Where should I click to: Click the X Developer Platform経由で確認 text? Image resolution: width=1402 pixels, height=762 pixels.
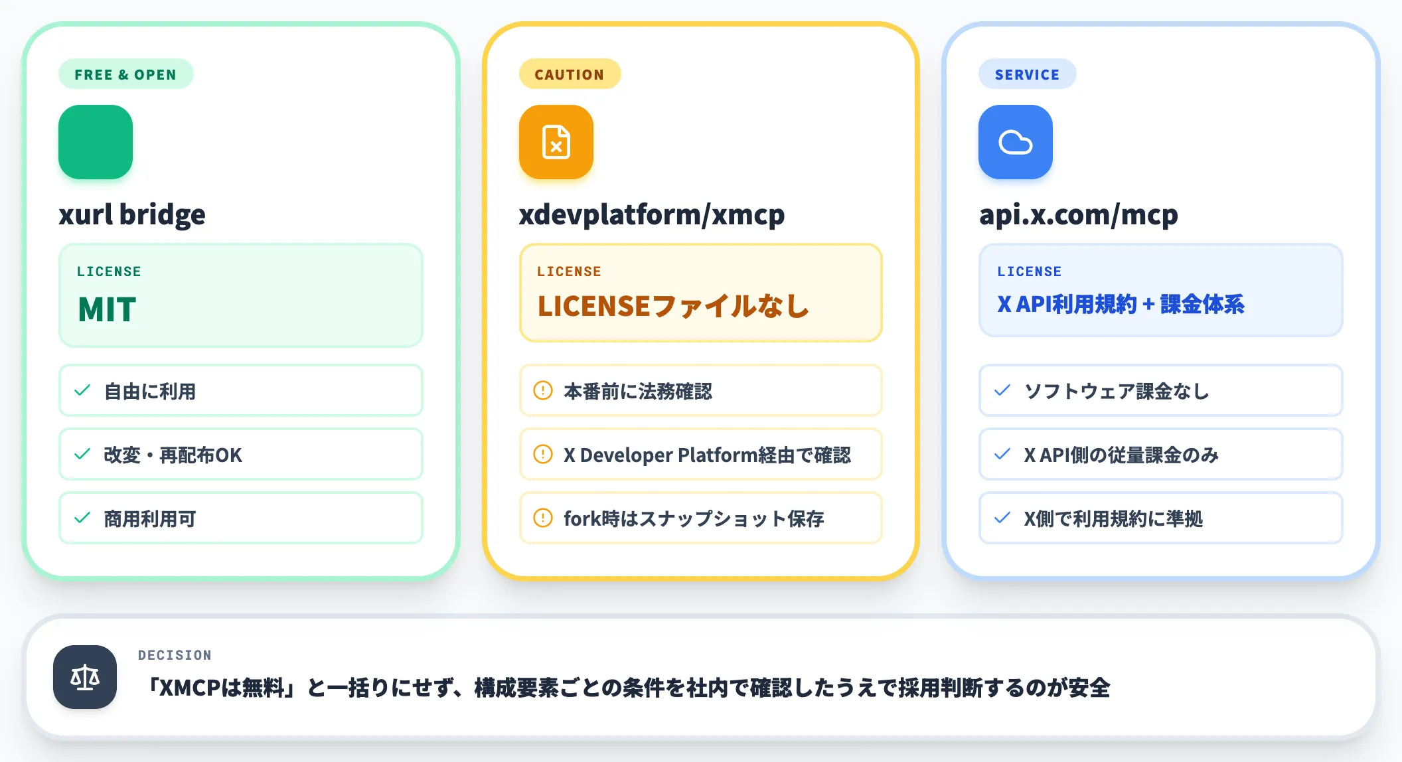[707, 455]
